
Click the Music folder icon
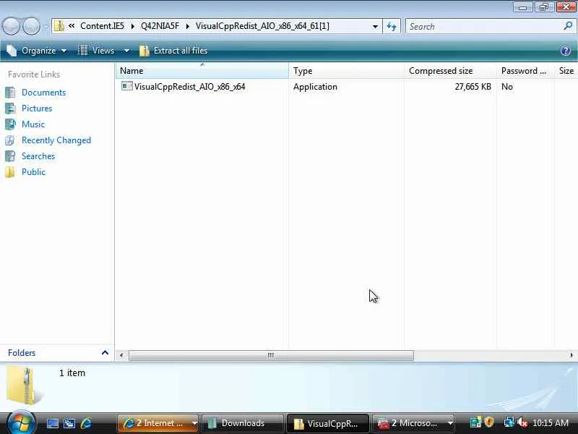[10, 124]
